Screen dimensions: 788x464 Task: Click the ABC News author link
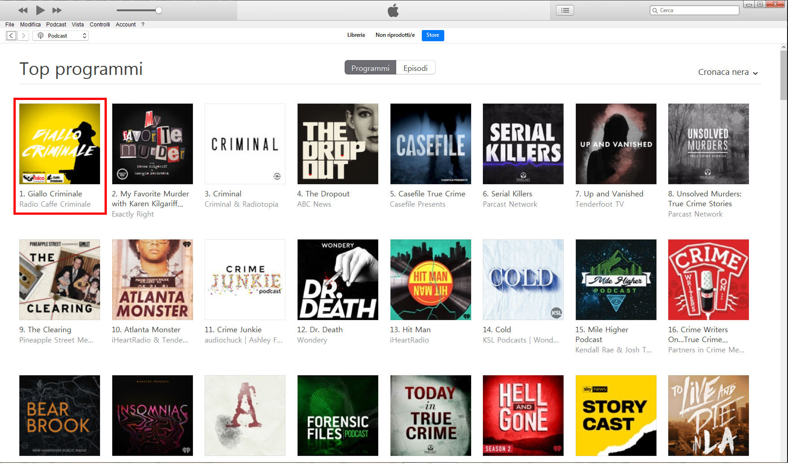[x=314, y=204]
